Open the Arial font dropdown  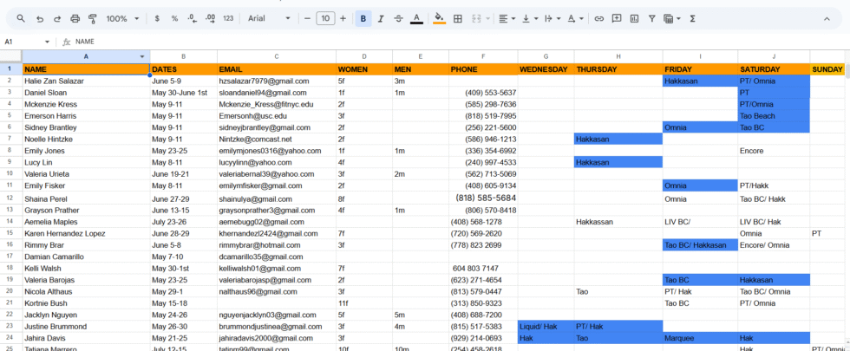[269, 18]
